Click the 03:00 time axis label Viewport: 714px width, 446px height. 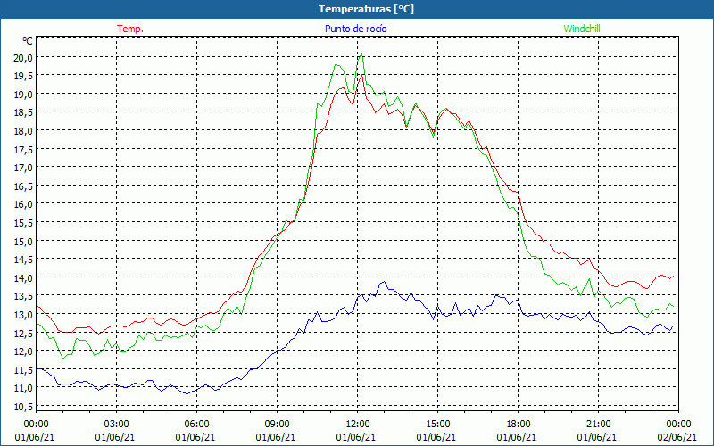click(117, 425)
